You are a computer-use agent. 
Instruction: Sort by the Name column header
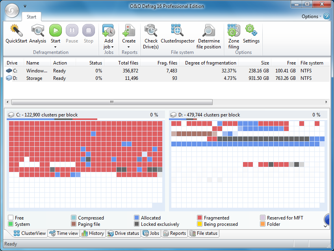[37, 63]
